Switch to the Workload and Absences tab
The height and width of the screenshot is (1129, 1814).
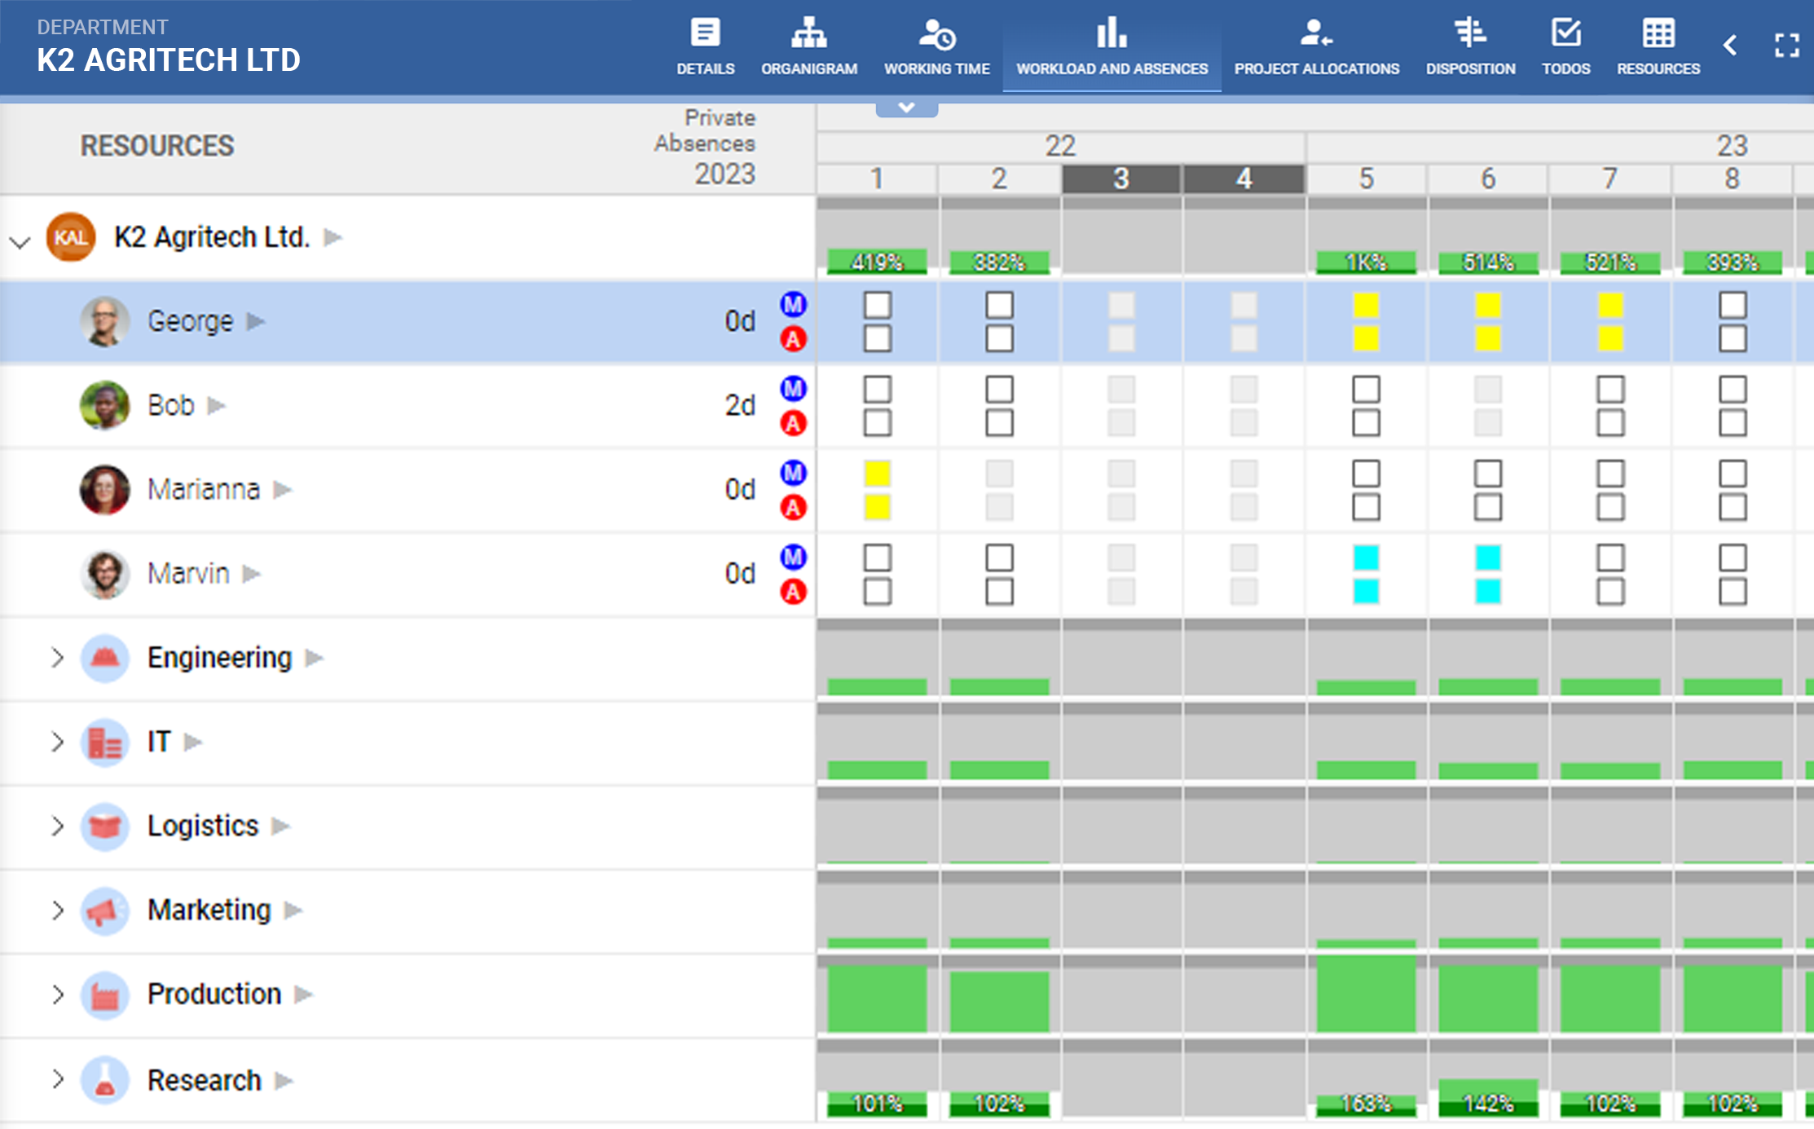tap(1112, 46)
